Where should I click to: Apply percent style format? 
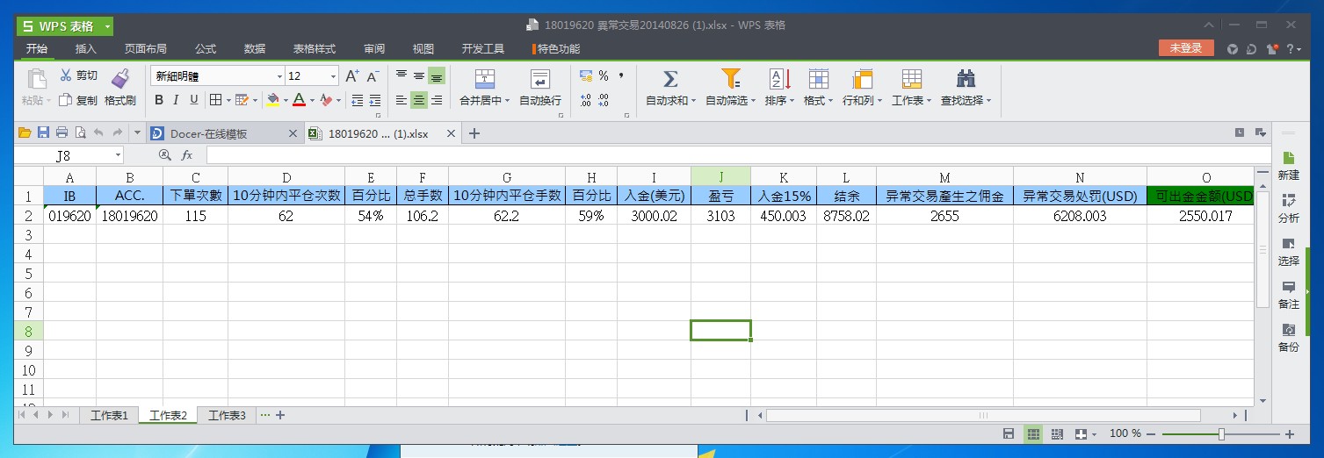pyautogui.click(x=604, y=76)
